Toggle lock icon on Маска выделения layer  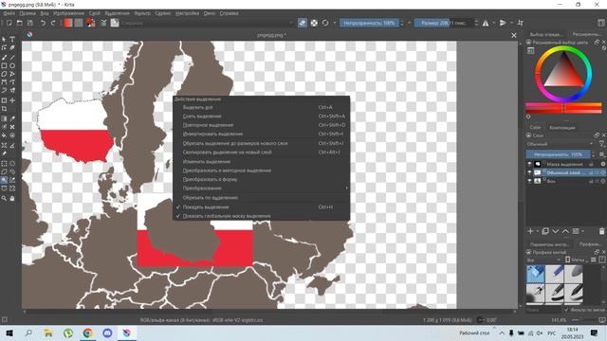point(591,164)
